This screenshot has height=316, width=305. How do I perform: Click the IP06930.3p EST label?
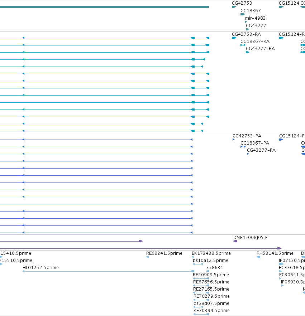(293, 282)
